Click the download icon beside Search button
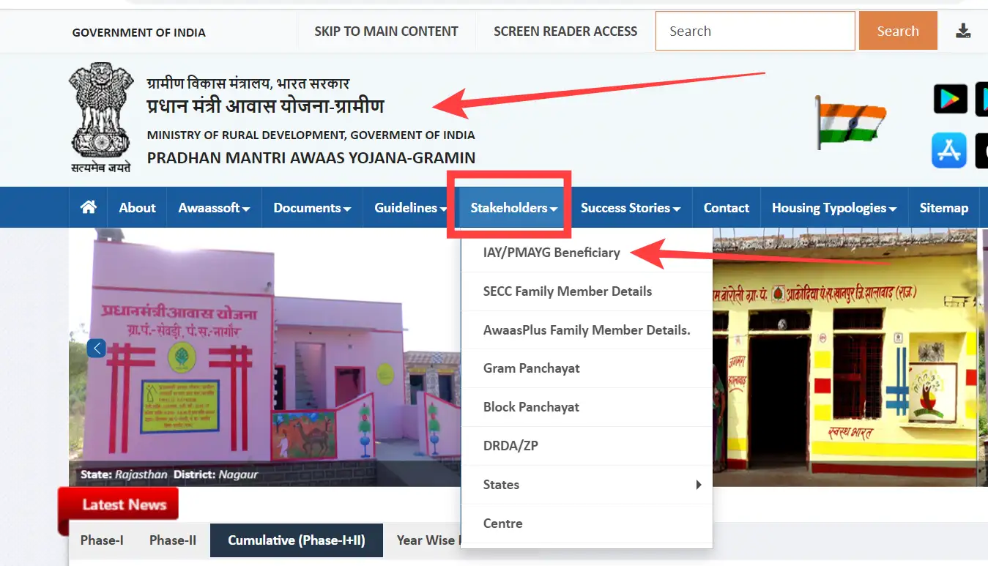 pos(963,31)
